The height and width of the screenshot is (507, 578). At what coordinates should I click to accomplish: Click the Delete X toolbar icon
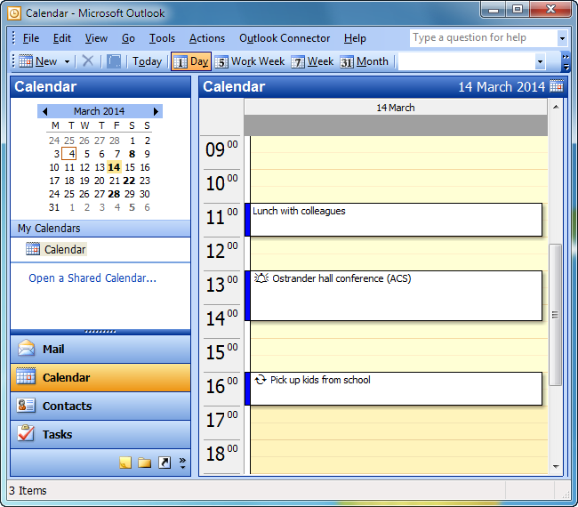pyautogui.click(x=88, y=60)
